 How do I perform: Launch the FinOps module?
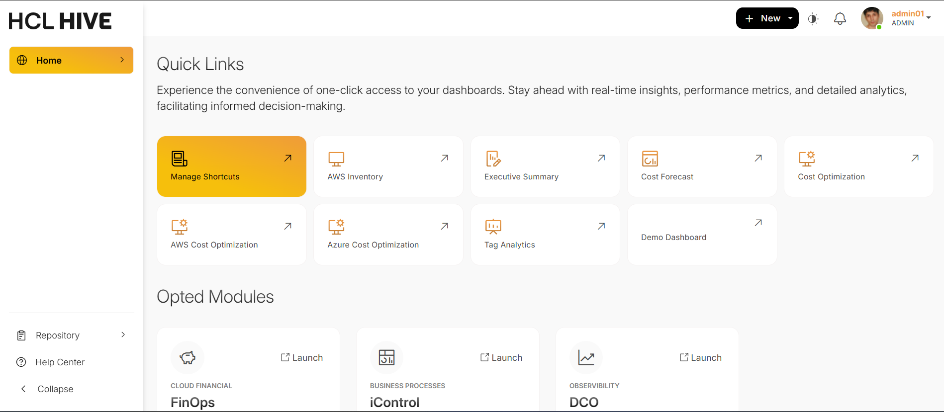pos(302,358)
